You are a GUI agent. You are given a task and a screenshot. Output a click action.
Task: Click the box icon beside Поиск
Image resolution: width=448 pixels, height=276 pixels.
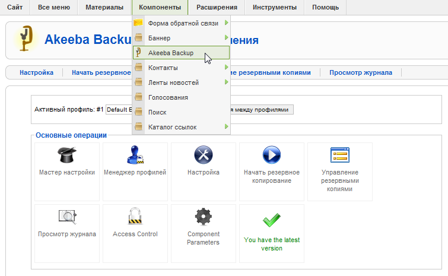(x=139, y=112)
